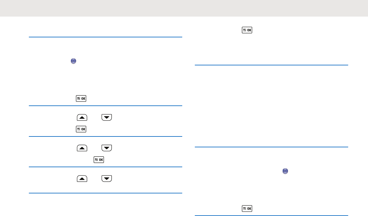Click the gray header bar at the top
The height and width of the screenshot is (216, 368).
[184, 8]
